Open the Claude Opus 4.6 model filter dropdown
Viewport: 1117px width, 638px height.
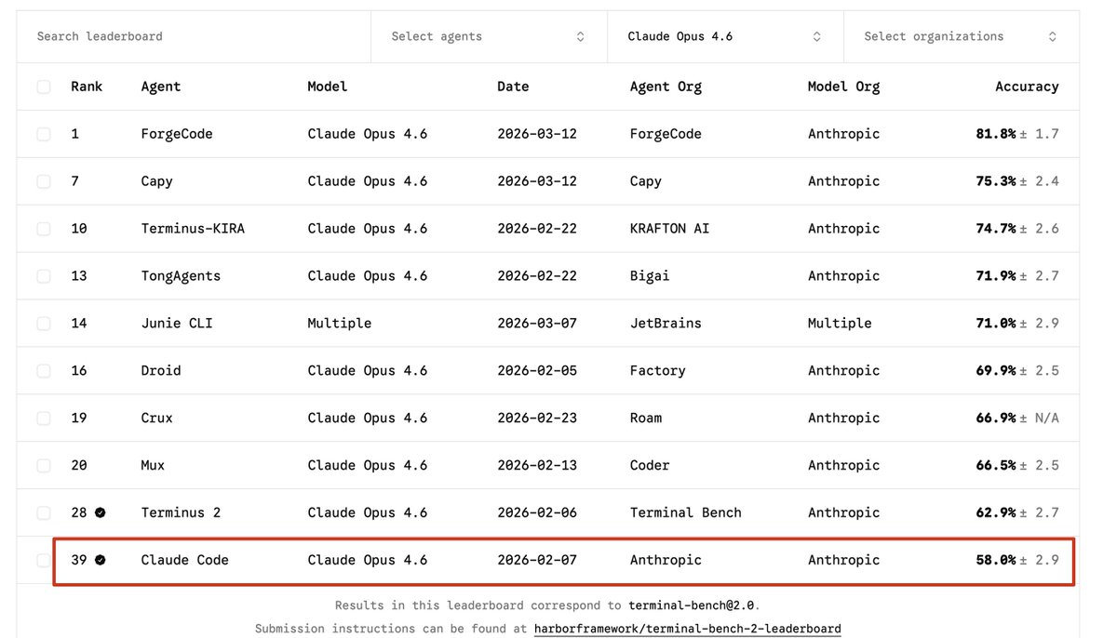(725, 37)
